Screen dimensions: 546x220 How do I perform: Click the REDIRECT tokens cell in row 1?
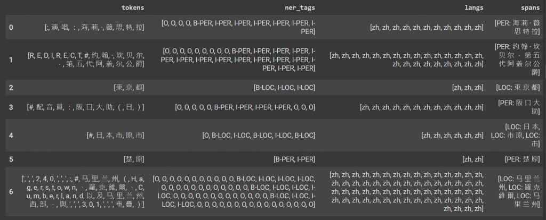click(86, 60)
